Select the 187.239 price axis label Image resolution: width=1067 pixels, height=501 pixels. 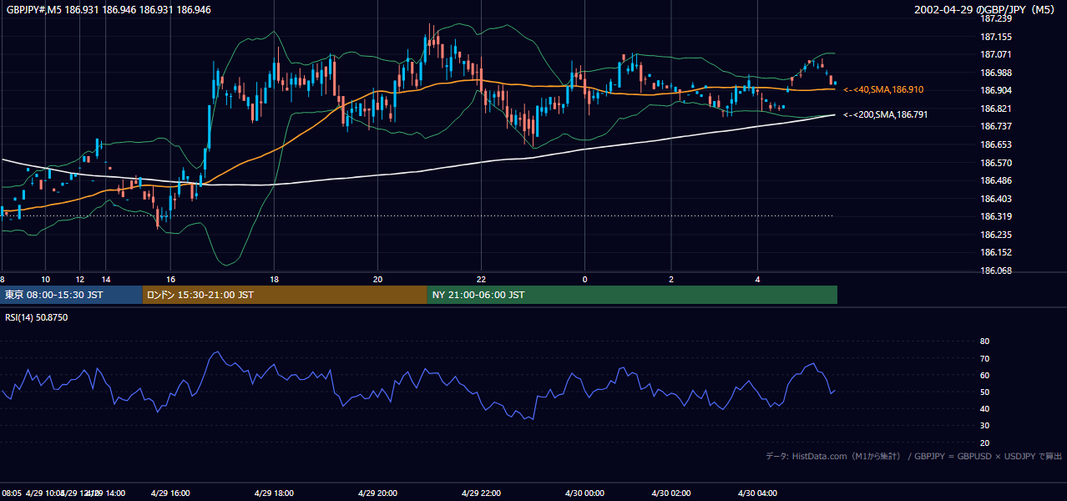pos(995,18)
